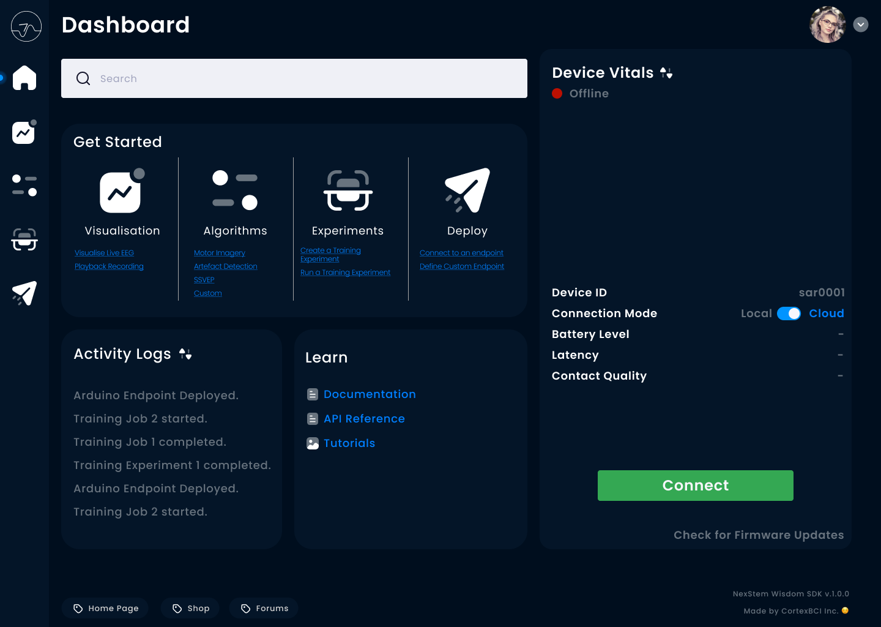Open the Forums page from the footer
This screenshot has width=881, height=627.
(264, 608)
